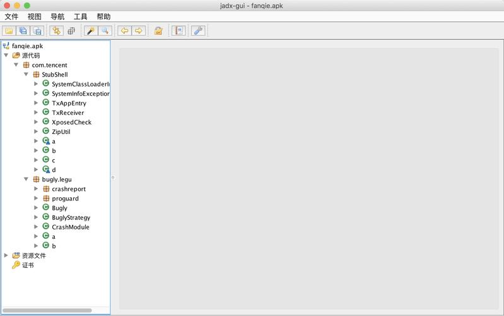Image resolution: width=504 pixels, height=316 pixels.
Task: Click the class search magnifier icon
Action: (105, 30)
